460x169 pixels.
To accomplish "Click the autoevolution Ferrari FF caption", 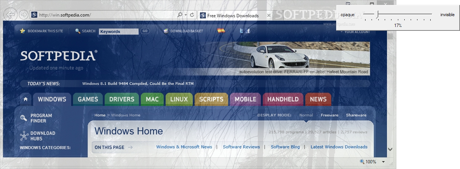I will point(303,72).
